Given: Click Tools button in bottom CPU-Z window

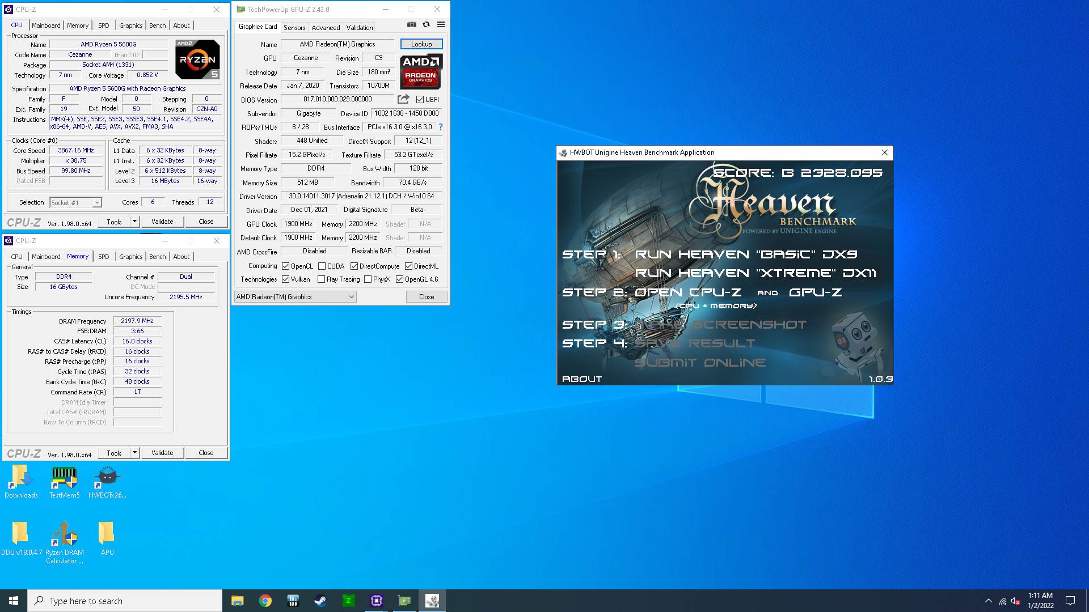Looking at the screenshot, I should click(x=115, y=453).
